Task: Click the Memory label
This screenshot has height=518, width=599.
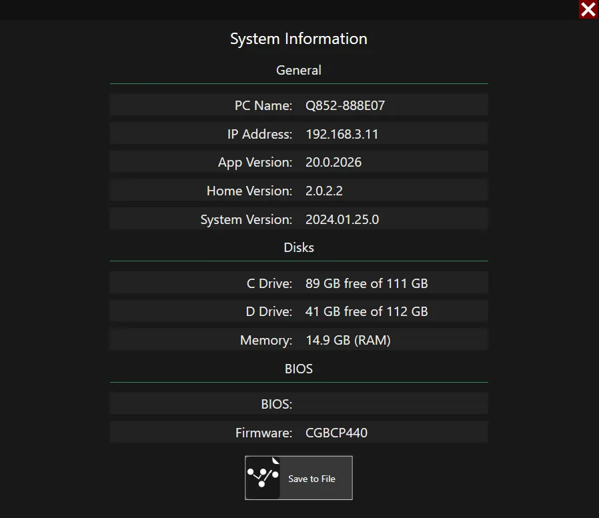Action: (x=266, y=340)
